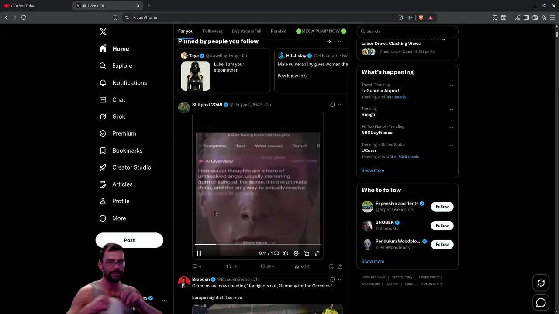Show more under Who to follow

tap(373, 261)
